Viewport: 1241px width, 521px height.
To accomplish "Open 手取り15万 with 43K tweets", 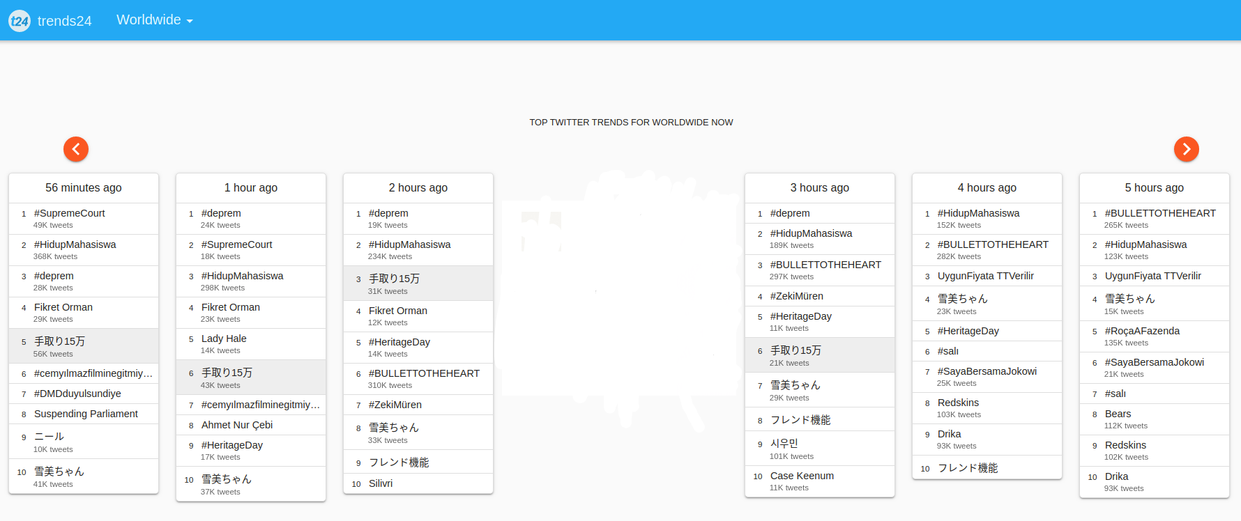I will (227, 373).
